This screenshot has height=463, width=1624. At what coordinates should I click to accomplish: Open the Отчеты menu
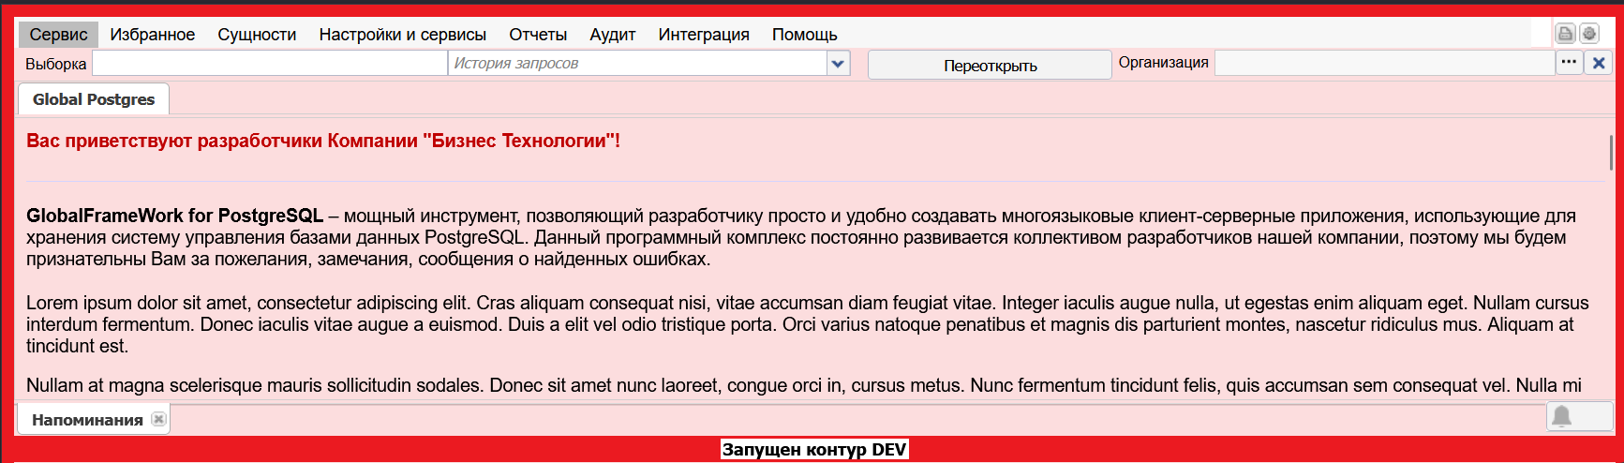pos(538,35)
